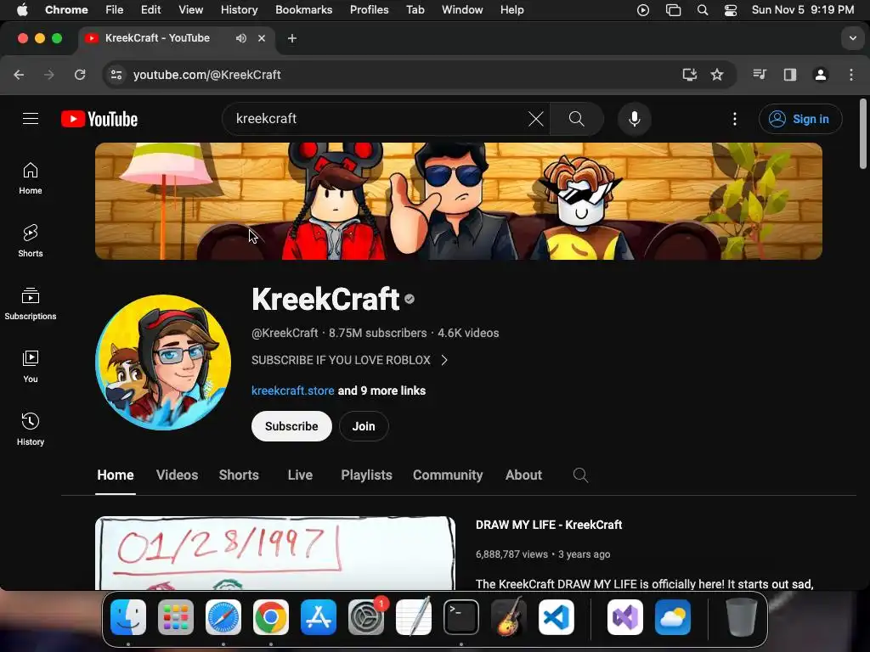Bookmark this page with star

[x=717, y=75]
